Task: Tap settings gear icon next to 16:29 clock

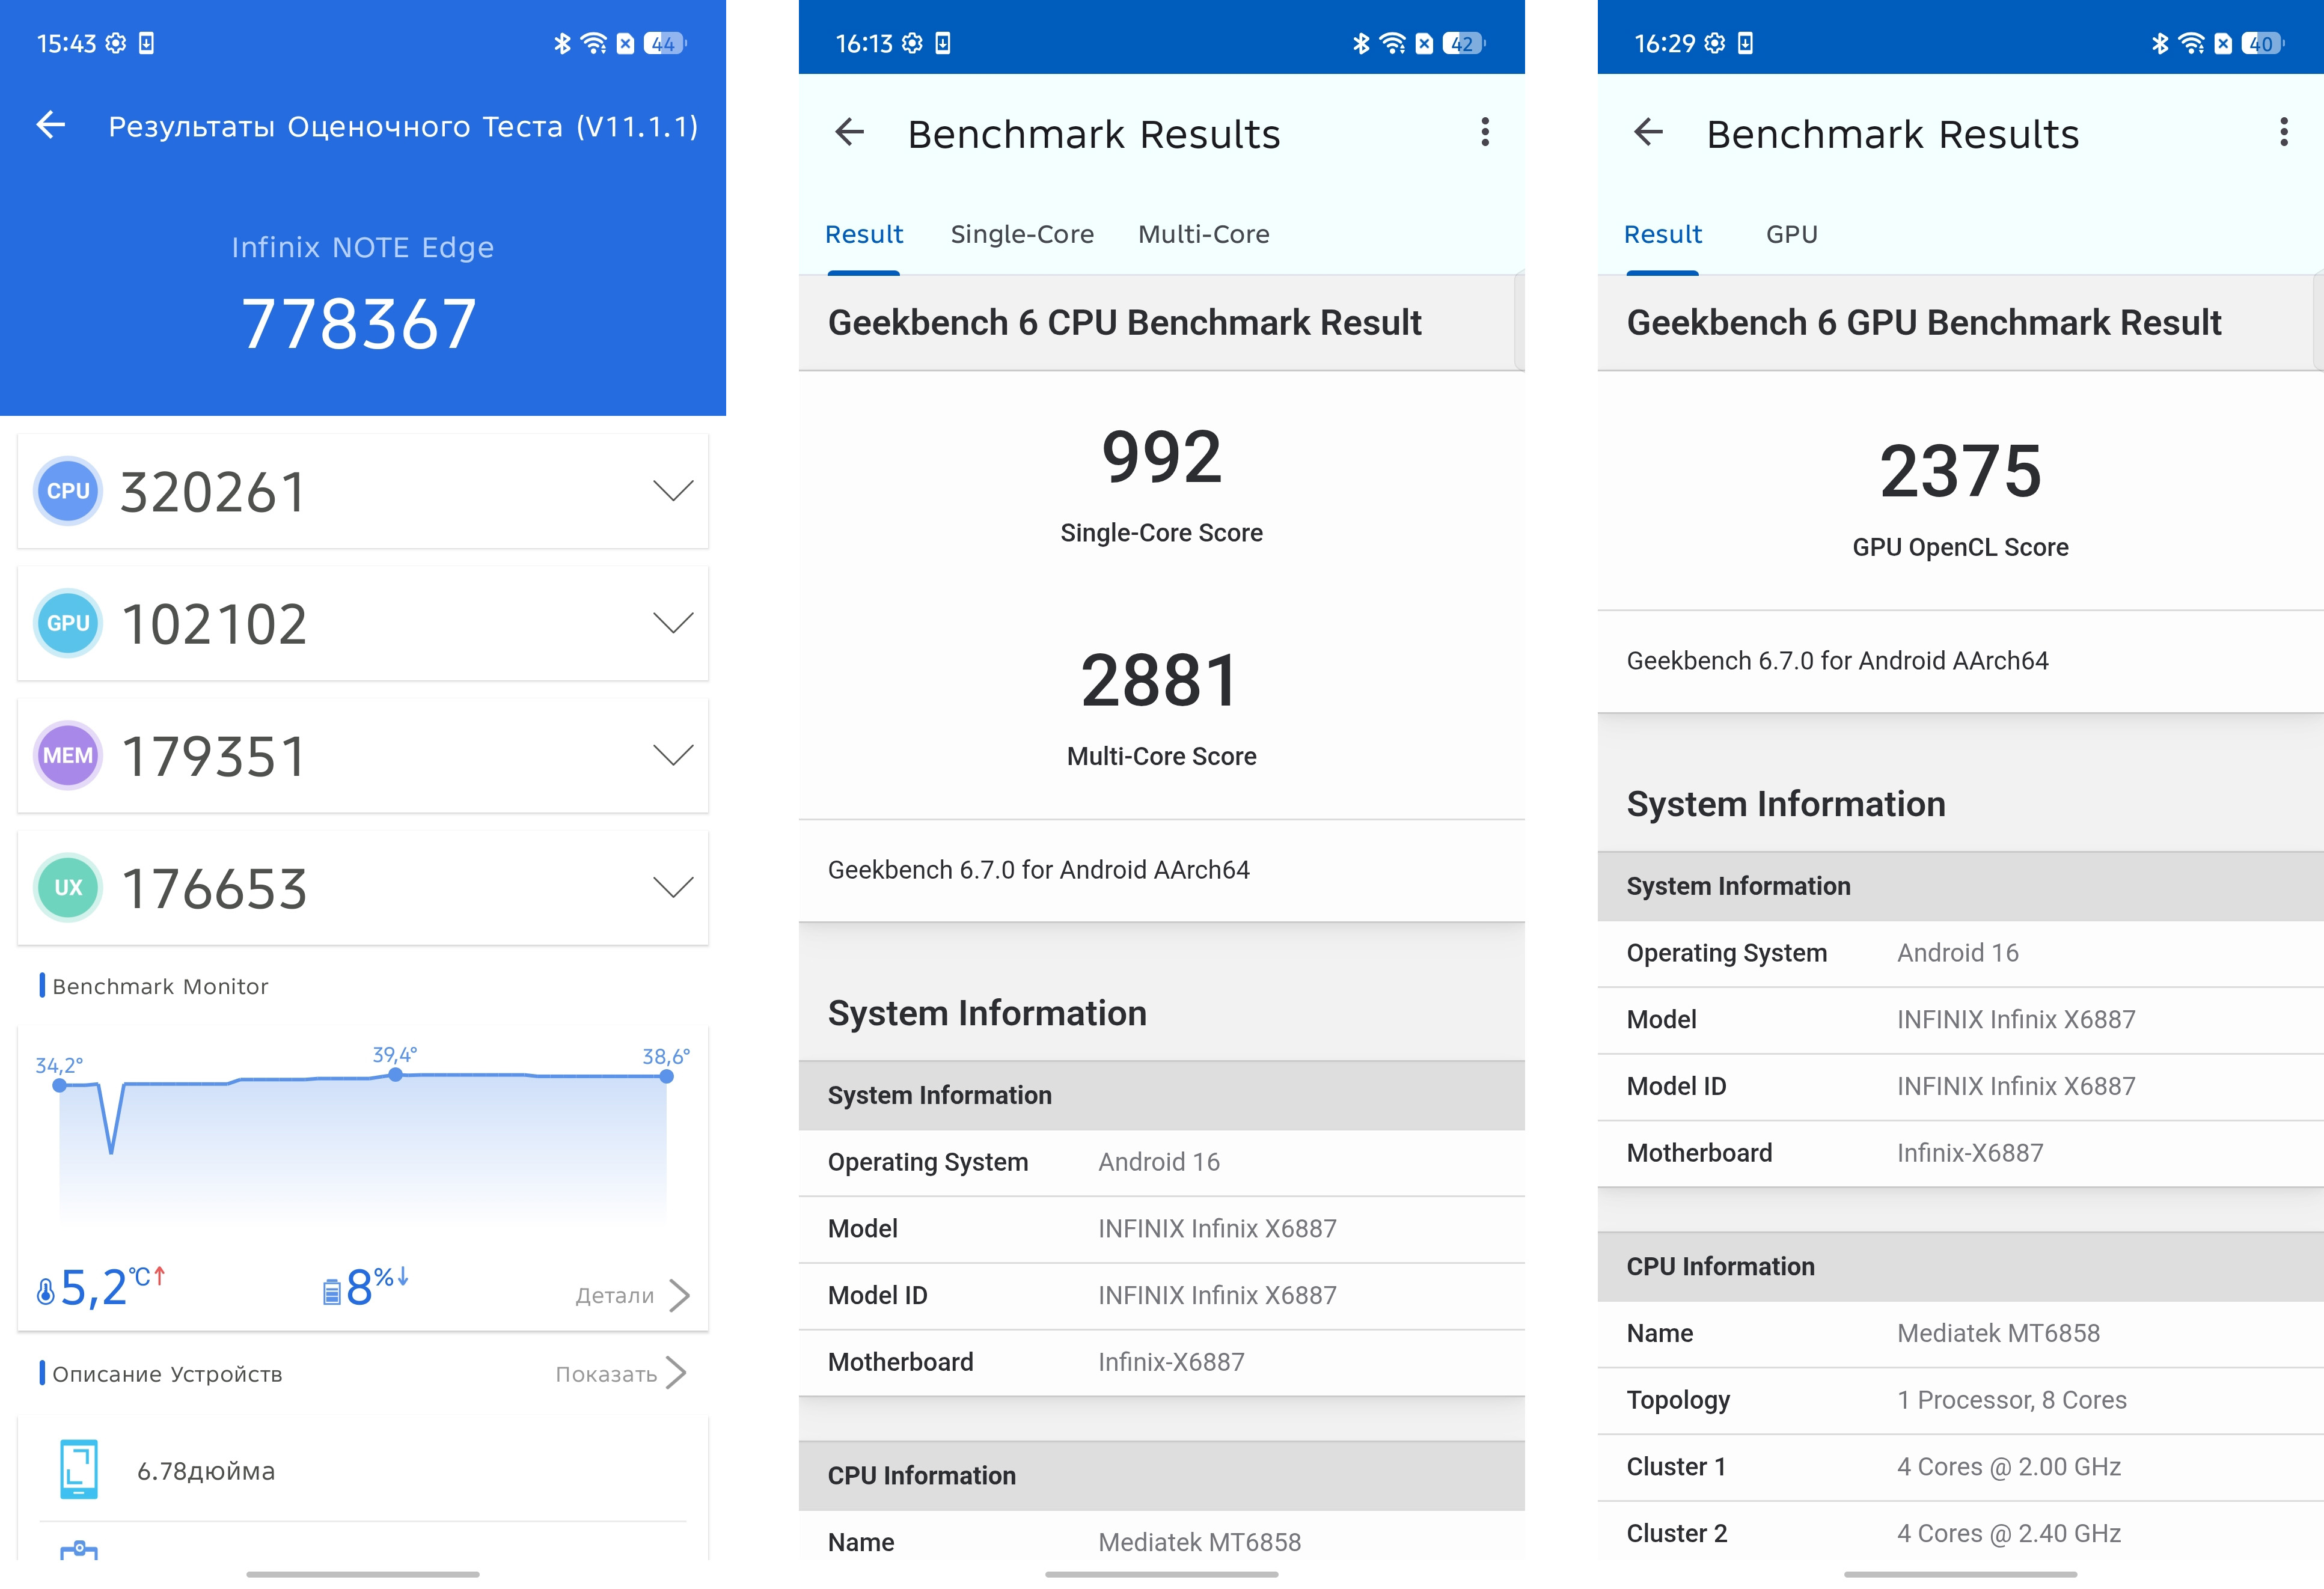Action: tap(1715, 43)
